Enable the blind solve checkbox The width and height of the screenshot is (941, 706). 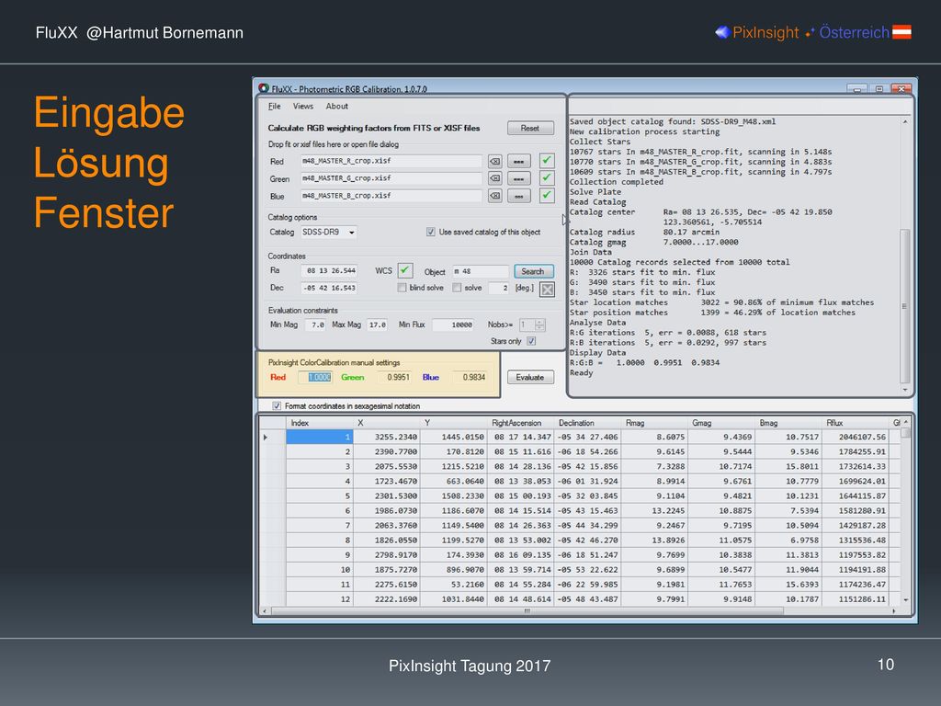click(x=402, y=288)
